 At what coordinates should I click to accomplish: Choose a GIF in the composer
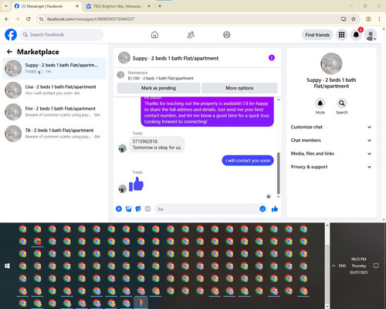tap(147, 209)
